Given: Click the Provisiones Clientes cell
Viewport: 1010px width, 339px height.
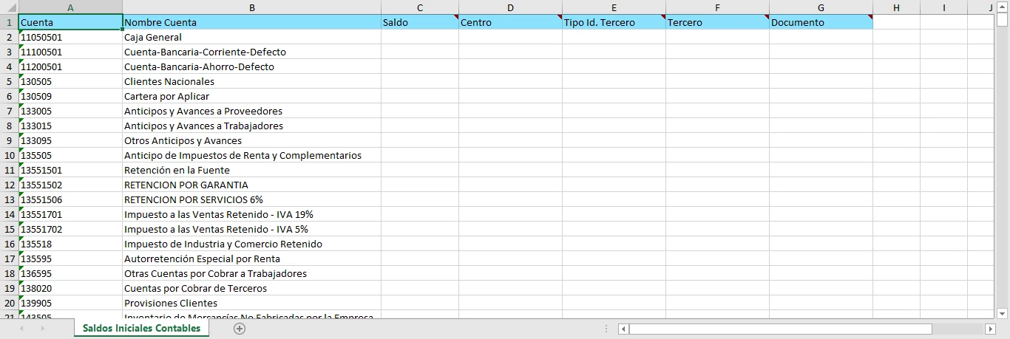Looking at the screenshot, I should (x=251, y=303).
